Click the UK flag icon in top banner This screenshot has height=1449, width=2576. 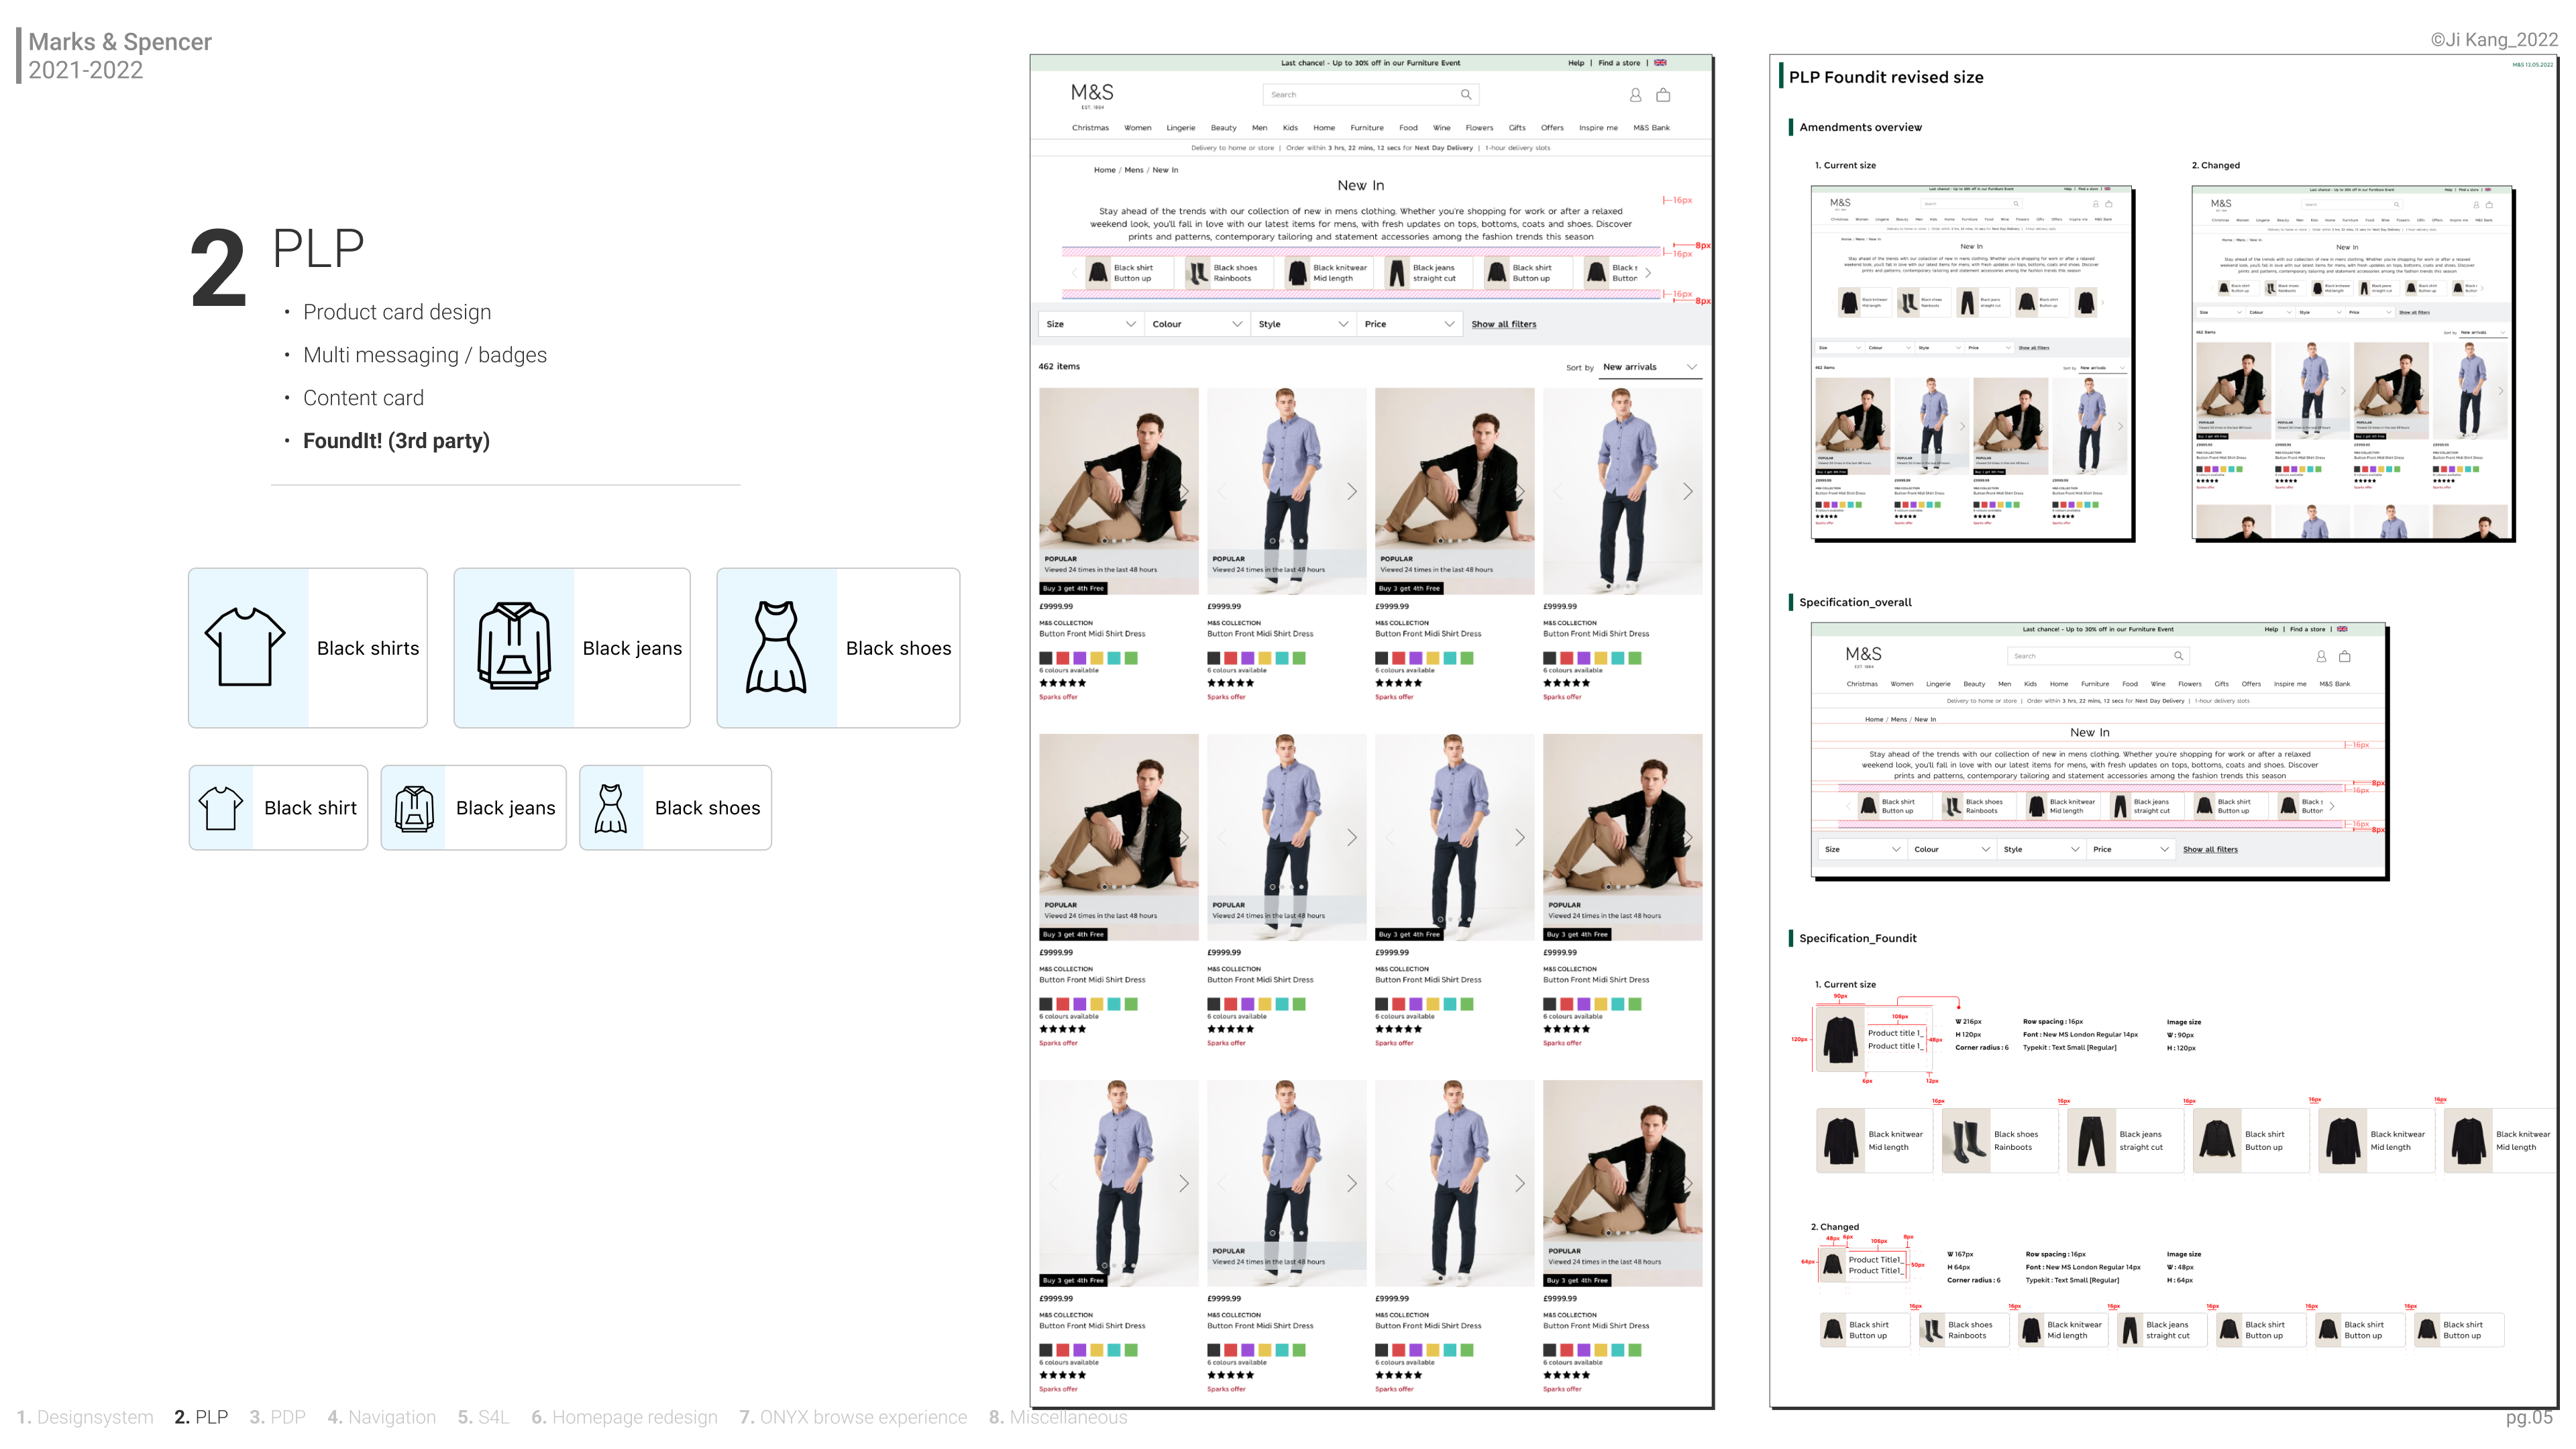pyautogui.click(x=1660, y=63)
